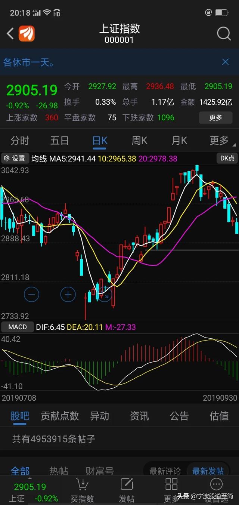Tap the orange Eastmoney app logo

coord(27,34)
